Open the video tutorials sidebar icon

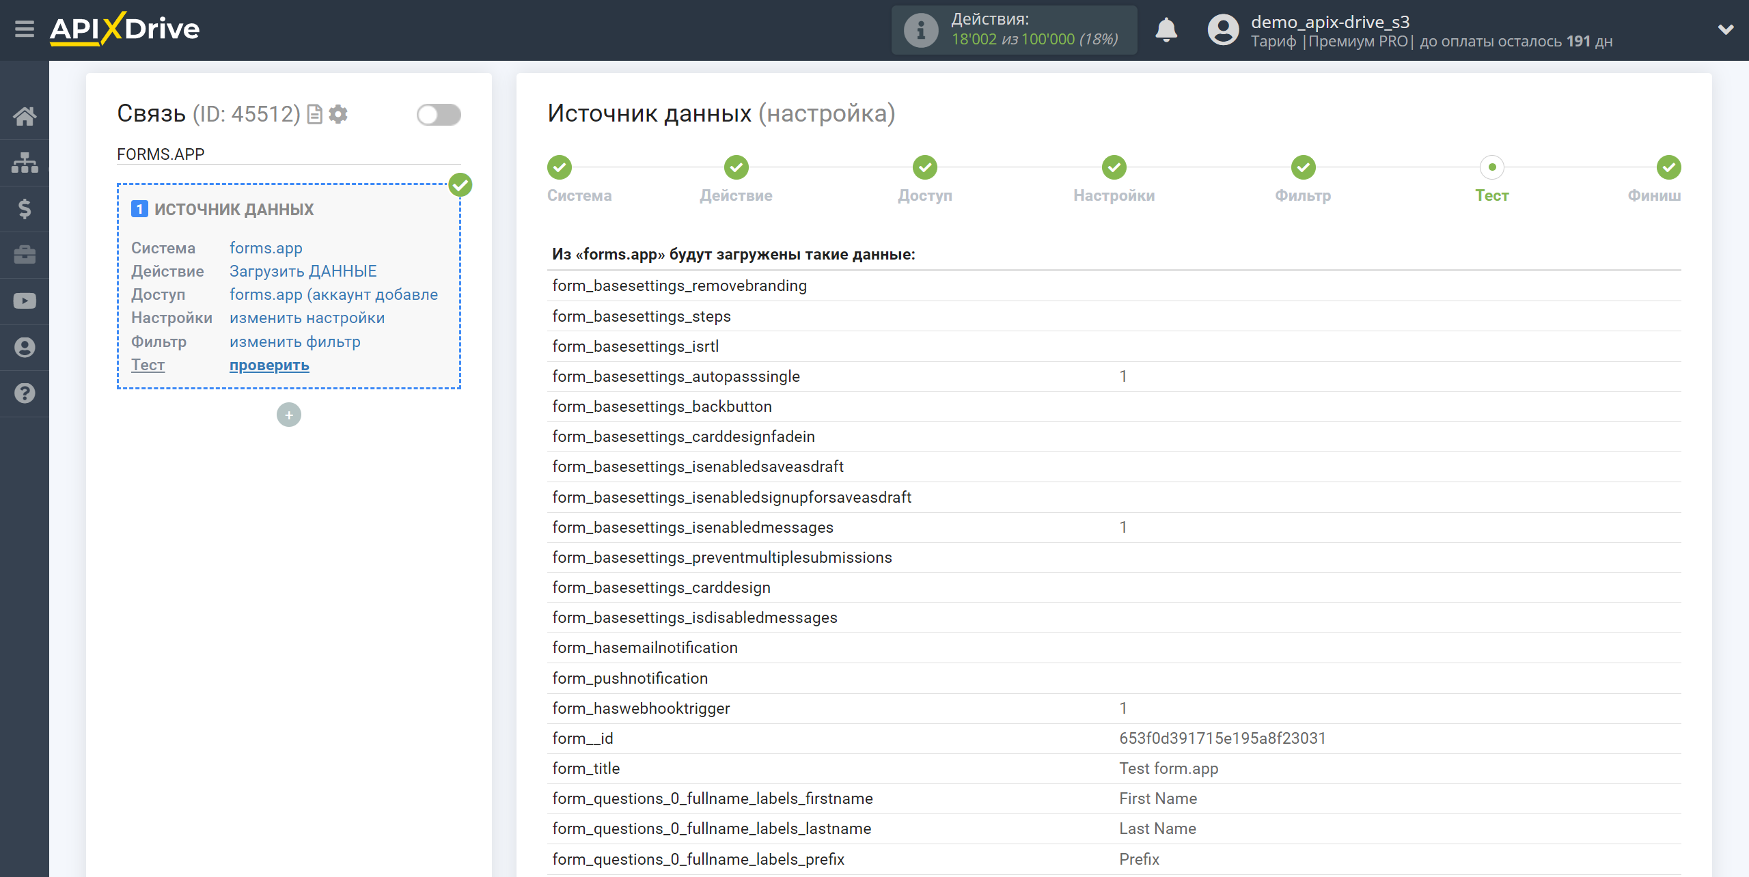point(25,301)
